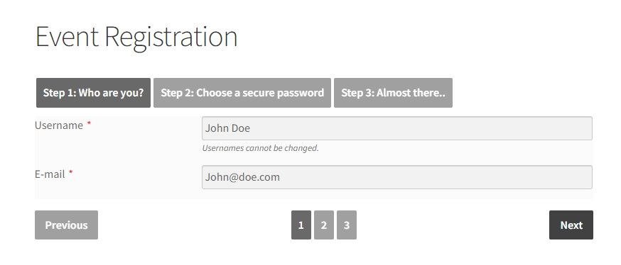Click the E-mail field label

click(50, 174)
